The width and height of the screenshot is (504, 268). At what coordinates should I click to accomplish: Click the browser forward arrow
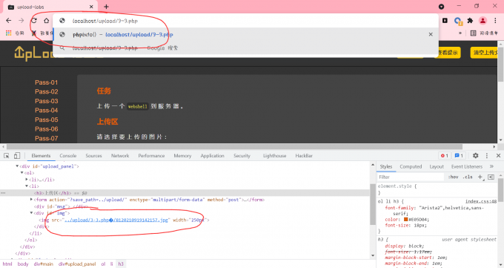pos(21,21)
